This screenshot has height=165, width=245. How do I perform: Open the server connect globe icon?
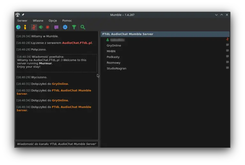[18, 27]
